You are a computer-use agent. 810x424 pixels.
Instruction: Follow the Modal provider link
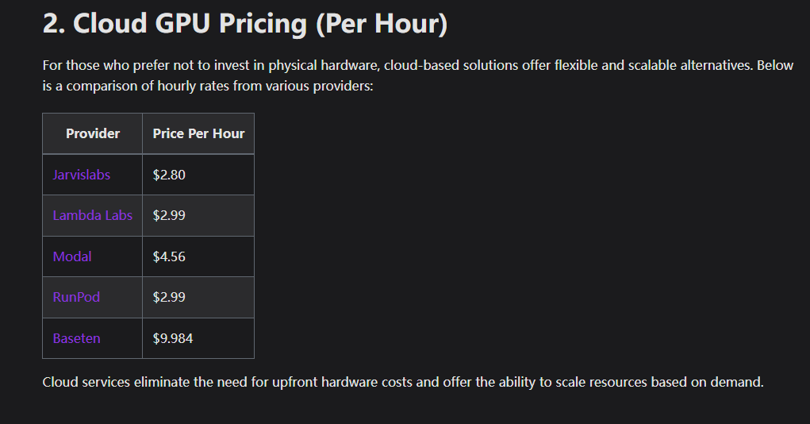pos(72,256)
